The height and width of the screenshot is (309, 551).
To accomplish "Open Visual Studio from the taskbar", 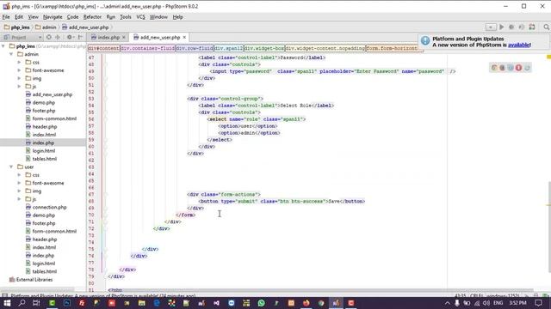I will (216, 303).
